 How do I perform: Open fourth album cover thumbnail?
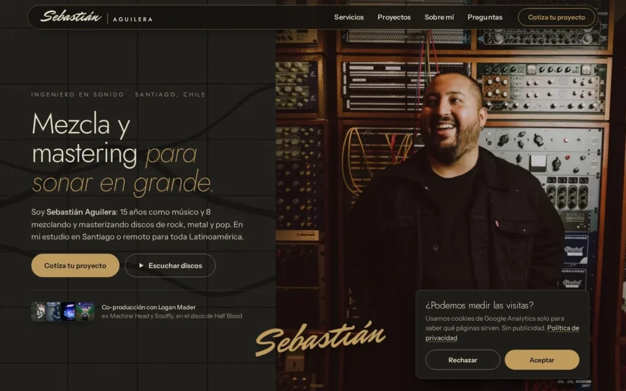point(85,312)
